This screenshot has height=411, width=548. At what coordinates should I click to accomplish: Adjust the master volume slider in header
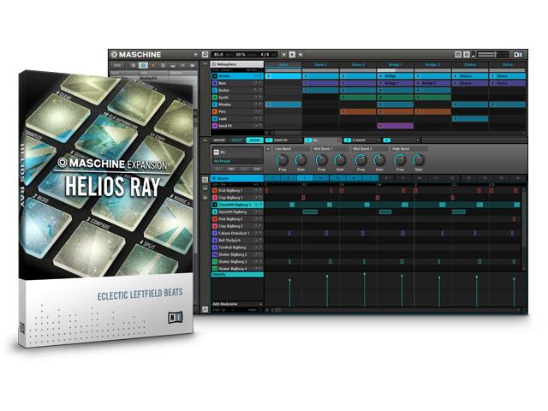tap(492, 55)
